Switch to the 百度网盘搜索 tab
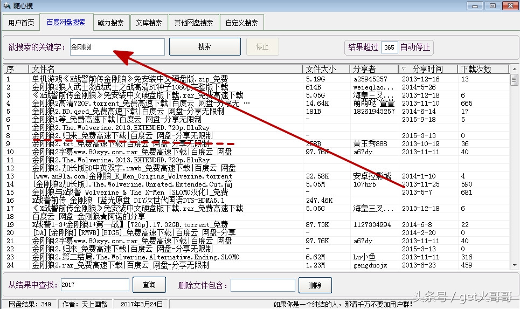 click(x=66, y=22)
